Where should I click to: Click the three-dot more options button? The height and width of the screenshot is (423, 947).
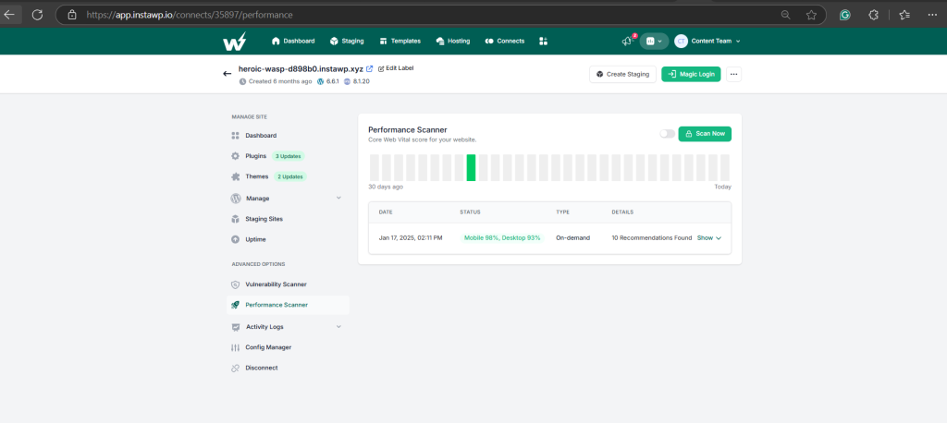[733, 74]
